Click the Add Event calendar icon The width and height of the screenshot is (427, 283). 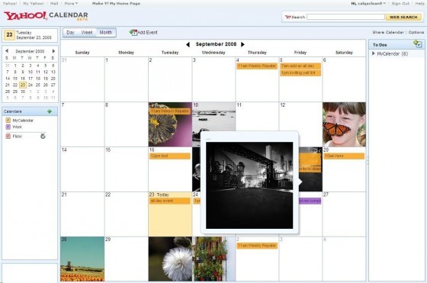tap(133, 33)
